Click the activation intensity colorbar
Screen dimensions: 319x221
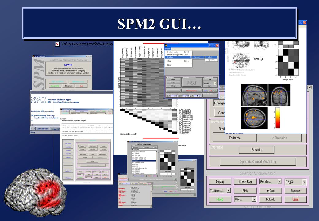pos(278,118)
